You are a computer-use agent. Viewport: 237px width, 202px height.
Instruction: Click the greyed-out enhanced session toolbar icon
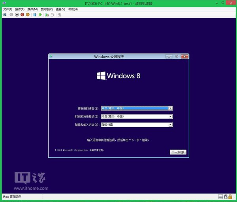pos(59,15)
